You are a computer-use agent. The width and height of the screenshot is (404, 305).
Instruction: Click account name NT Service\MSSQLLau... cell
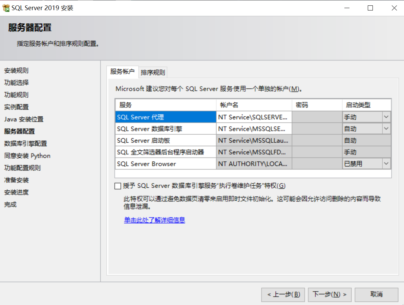click(x=254, y=140)
